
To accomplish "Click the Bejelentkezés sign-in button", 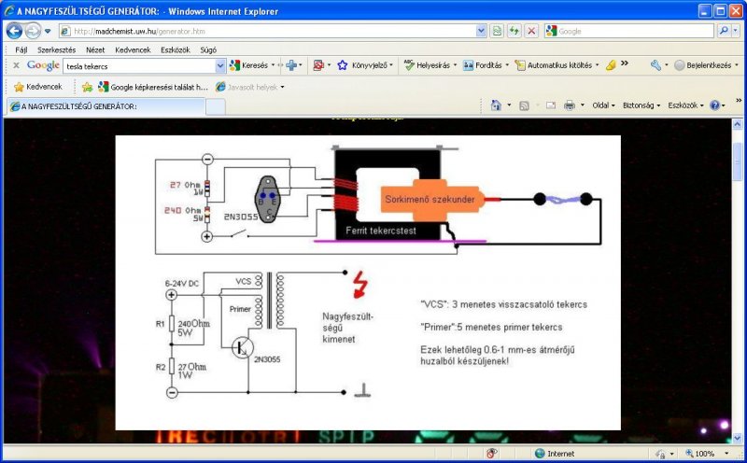I will [x=703, y=65].
